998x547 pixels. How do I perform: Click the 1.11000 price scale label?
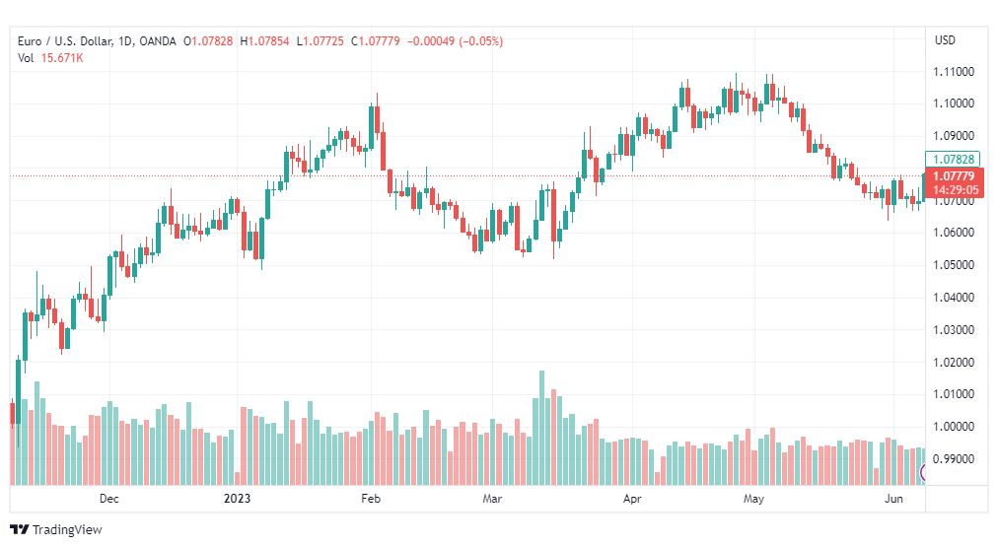pos(954,72)
